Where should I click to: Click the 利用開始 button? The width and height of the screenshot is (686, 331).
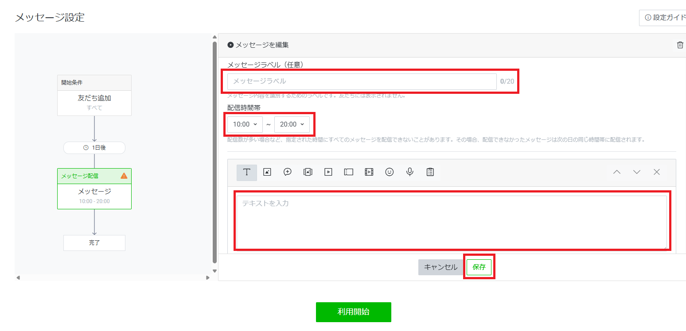pos(353,312)
